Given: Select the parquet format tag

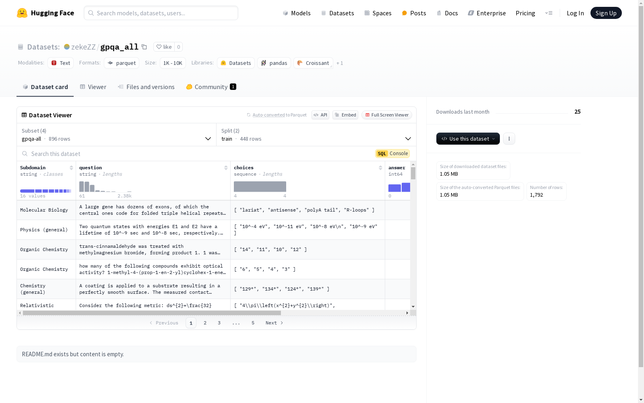Looking at the screenshot, I should coord(122,63).
